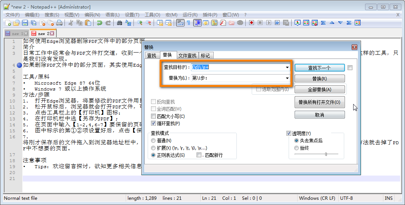Viewport: 405px width, 205px height.
Task: Click the Copy toolbar icon
Action: 79,23
